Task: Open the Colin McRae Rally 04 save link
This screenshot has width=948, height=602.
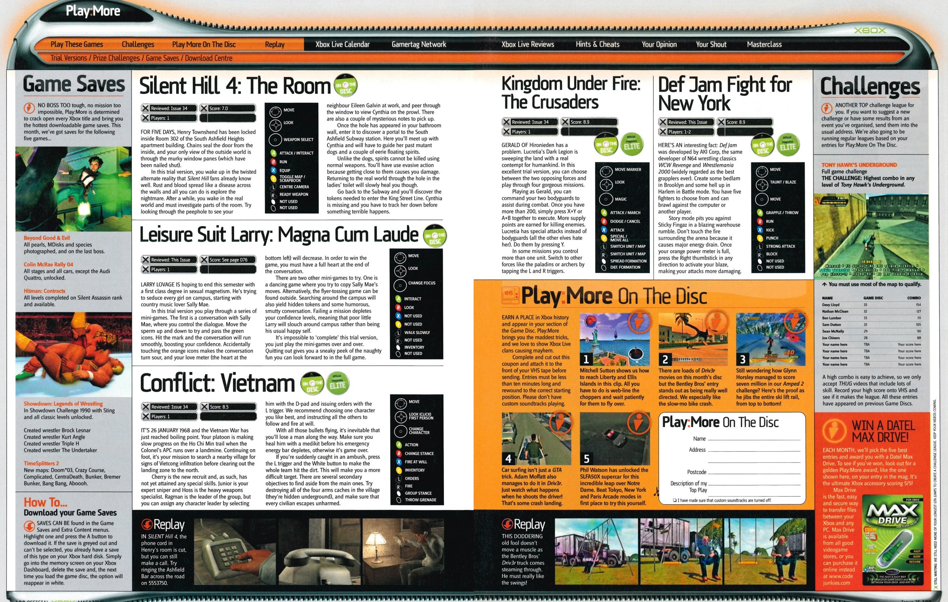Action: [x=48, y=264]
